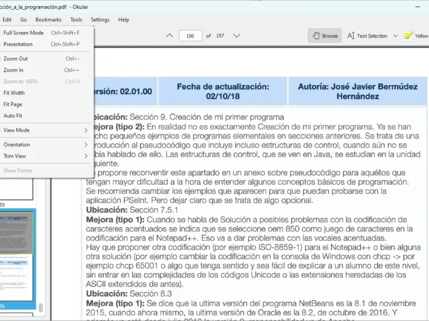Click the page number field showing 156

pos(190,36)
